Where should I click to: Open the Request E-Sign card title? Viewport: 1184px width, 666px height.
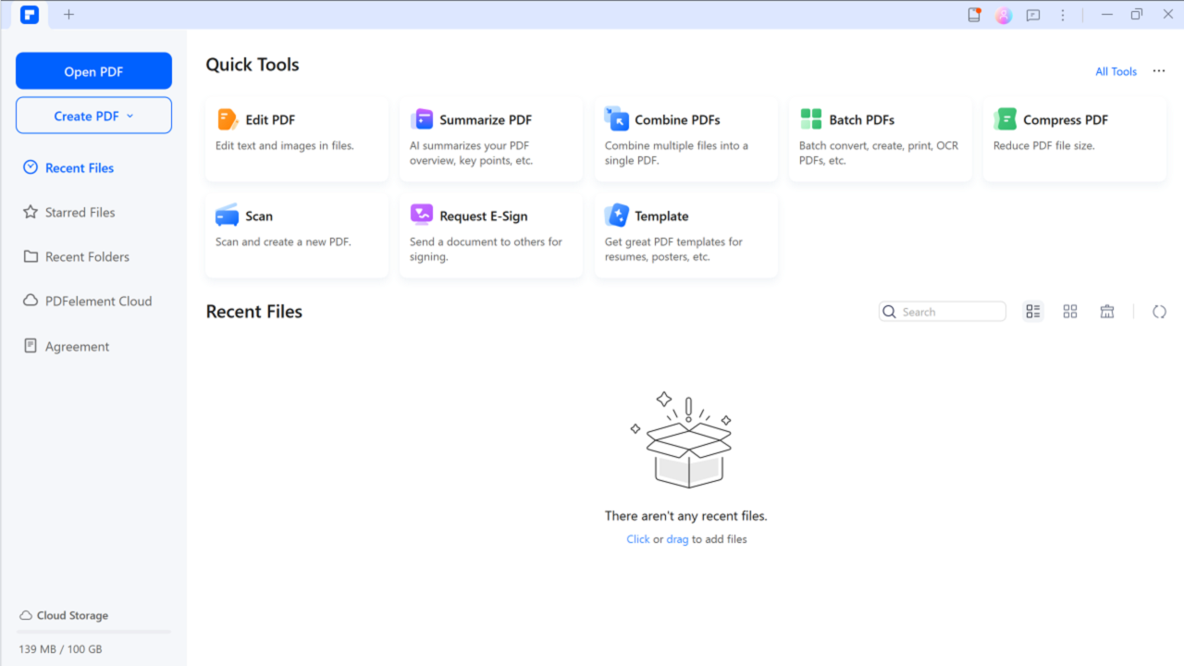click(484, 216)
